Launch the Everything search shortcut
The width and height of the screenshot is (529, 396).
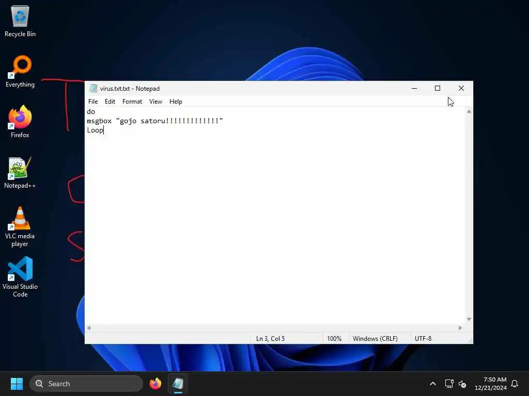(x=20, y=71)
